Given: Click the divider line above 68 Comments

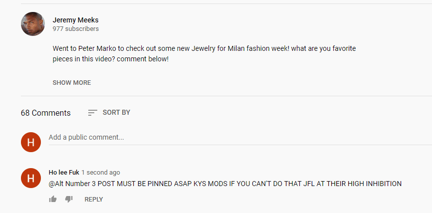Looking at the screenshot, I should tap(226, 96).
